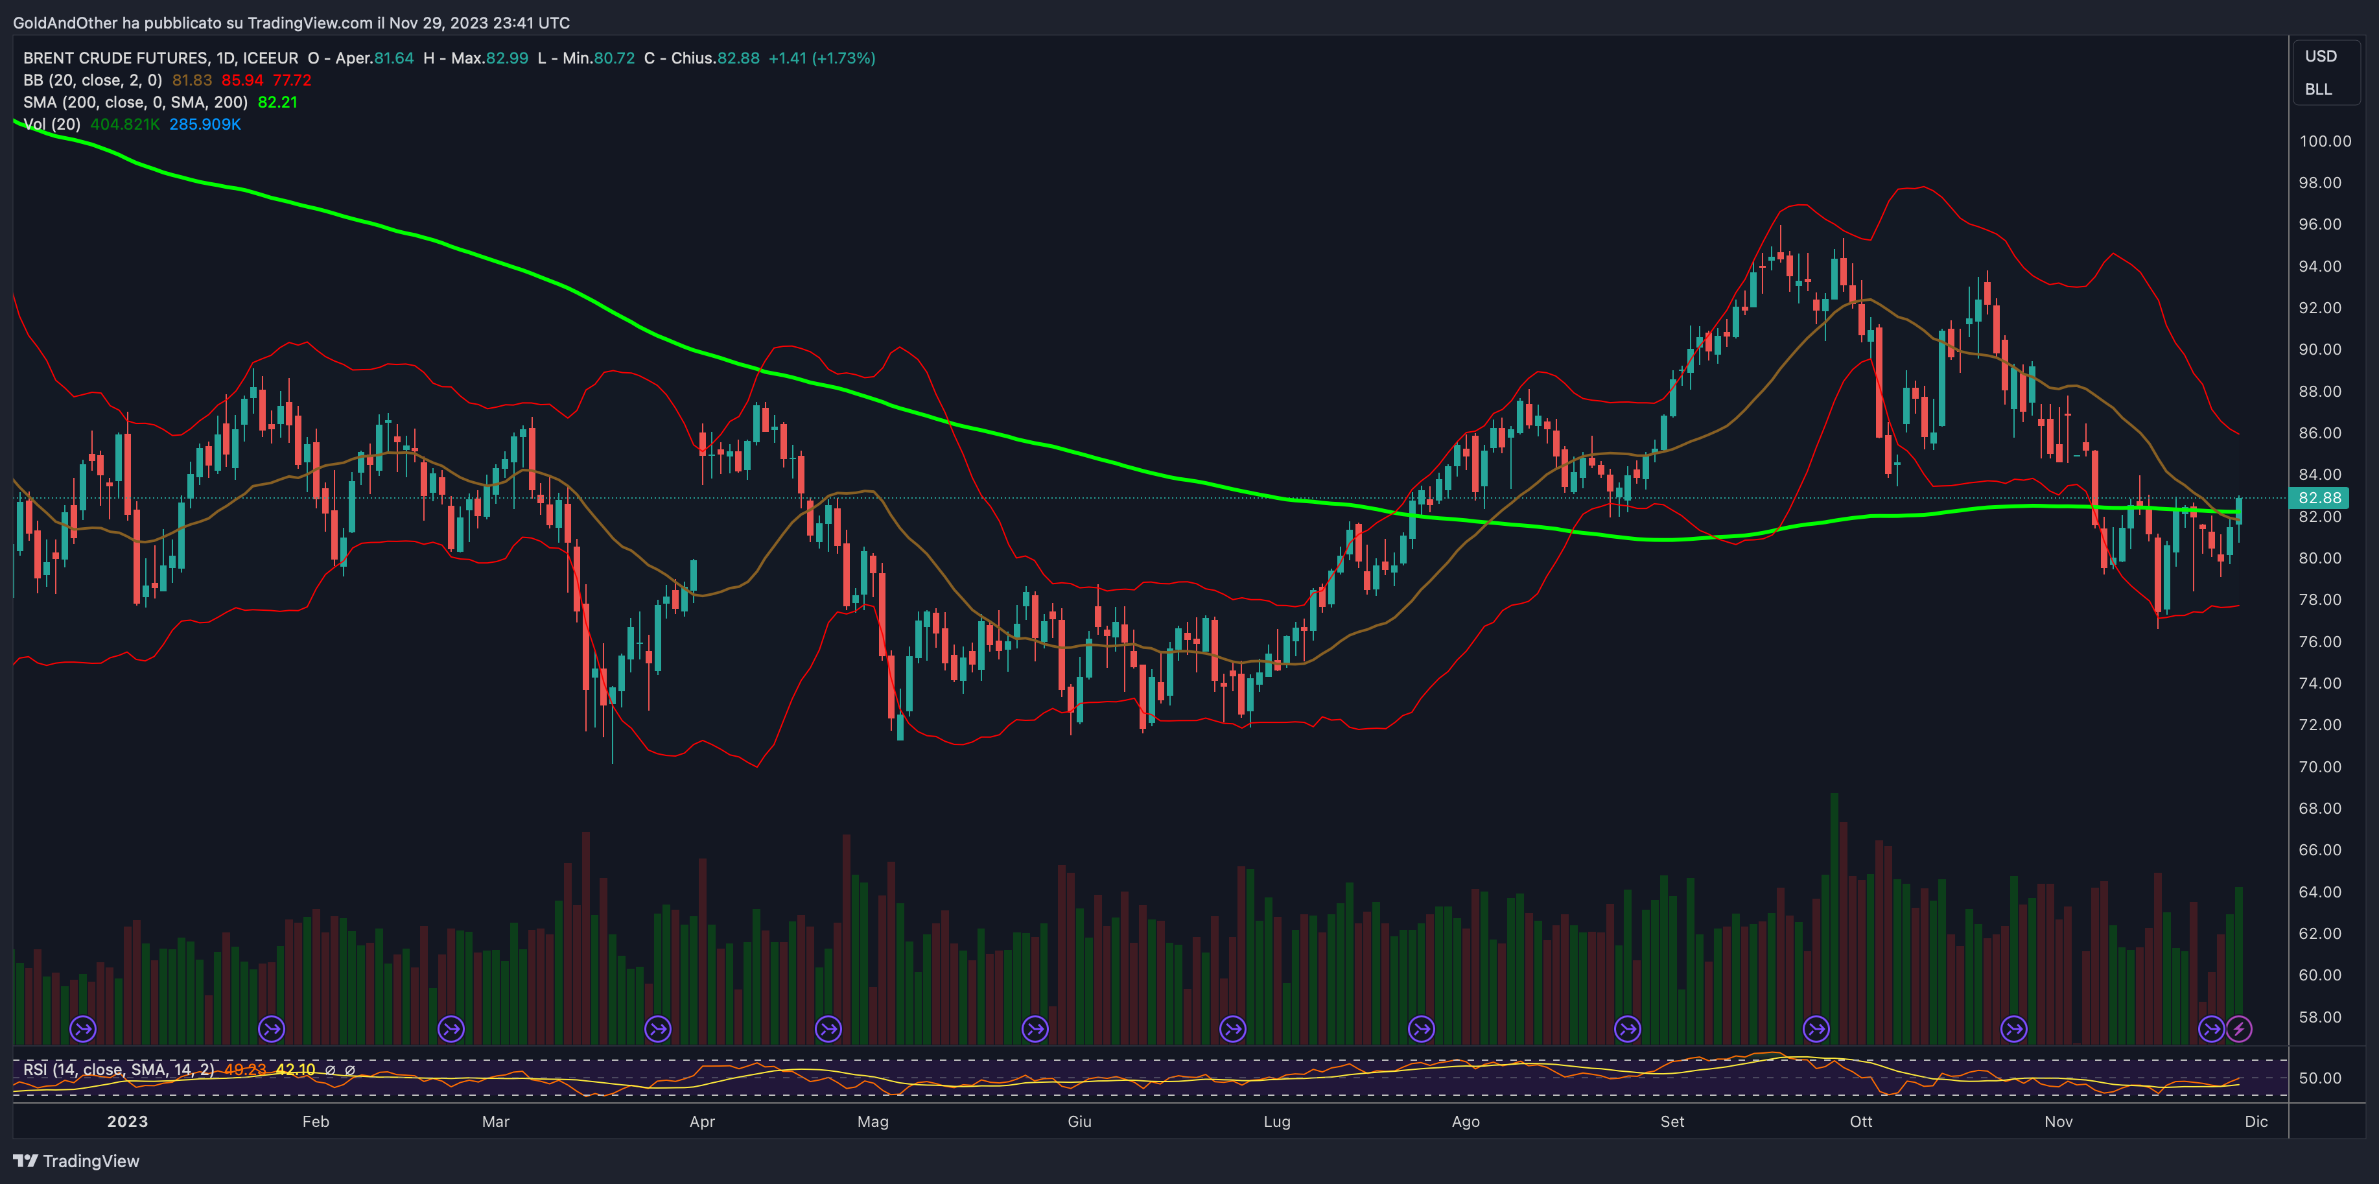Screen dimensions: 2379x1184
Task: Click the Dic month label
Action: coord(2256,1121)
